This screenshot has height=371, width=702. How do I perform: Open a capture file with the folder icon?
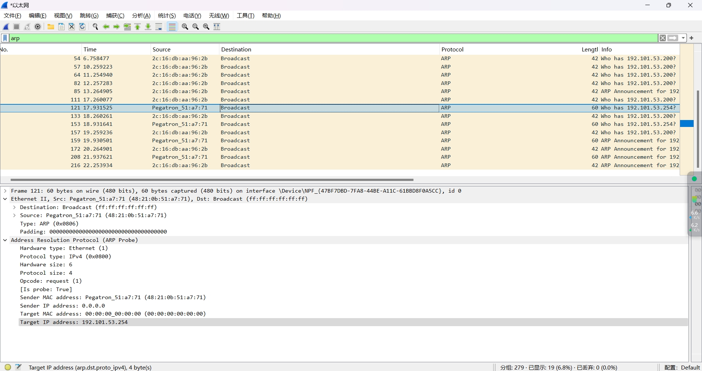[51, 27]
